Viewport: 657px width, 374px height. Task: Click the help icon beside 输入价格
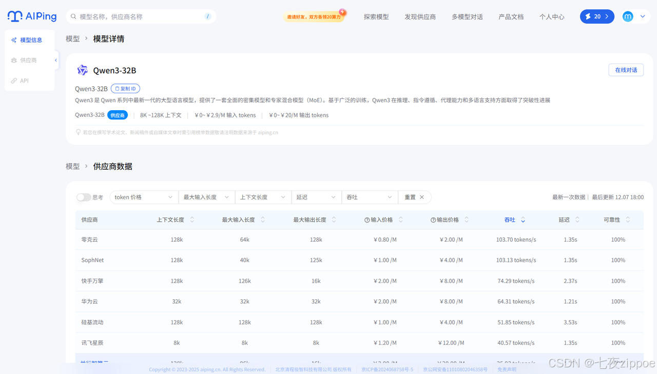367,220
